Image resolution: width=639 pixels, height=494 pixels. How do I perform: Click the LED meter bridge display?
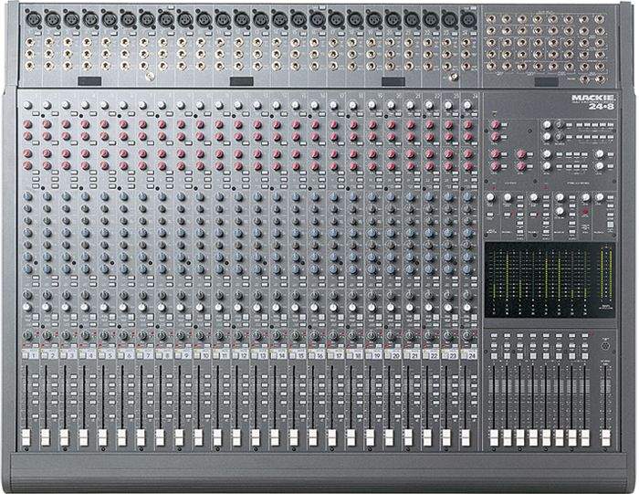tap(550, 280)
